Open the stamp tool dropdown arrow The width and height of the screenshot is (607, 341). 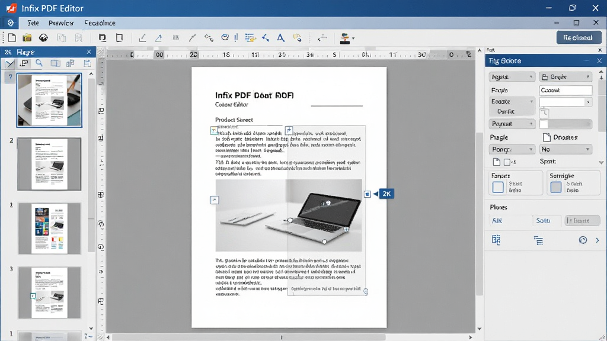(353, 38)
